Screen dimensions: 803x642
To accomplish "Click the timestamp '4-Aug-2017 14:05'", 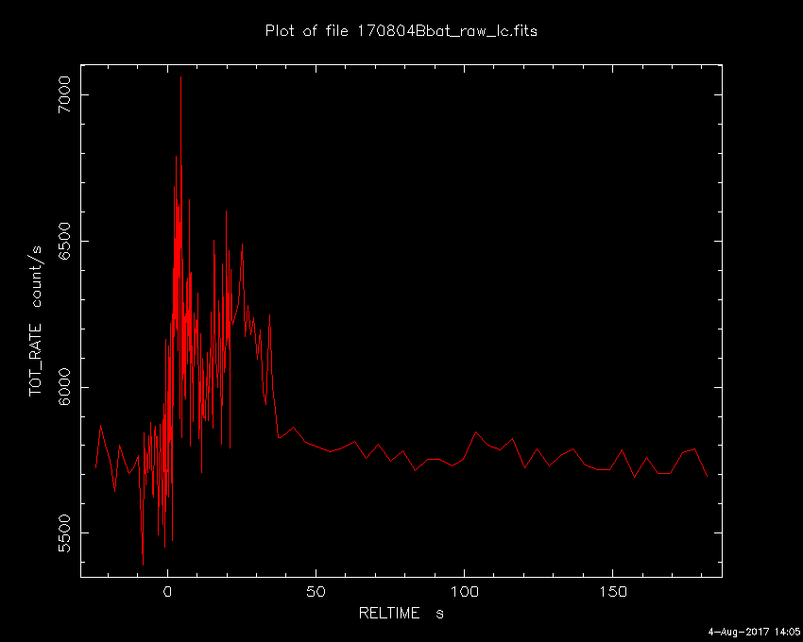I will coord(754,632).
